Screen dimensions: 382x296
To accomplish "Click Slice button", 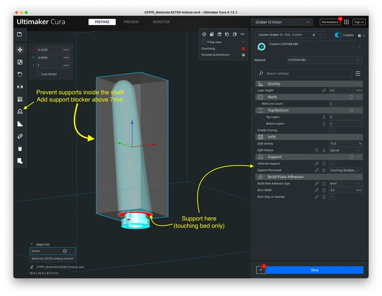I will tap(315, 270).
